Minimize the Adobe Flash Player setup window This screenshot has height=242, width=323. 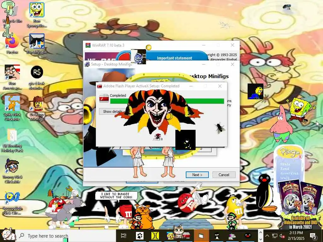[191, 86]
